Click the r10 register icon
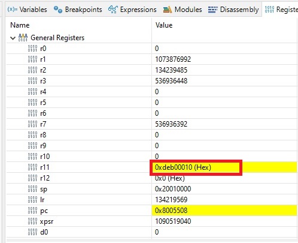 (32, 157)
